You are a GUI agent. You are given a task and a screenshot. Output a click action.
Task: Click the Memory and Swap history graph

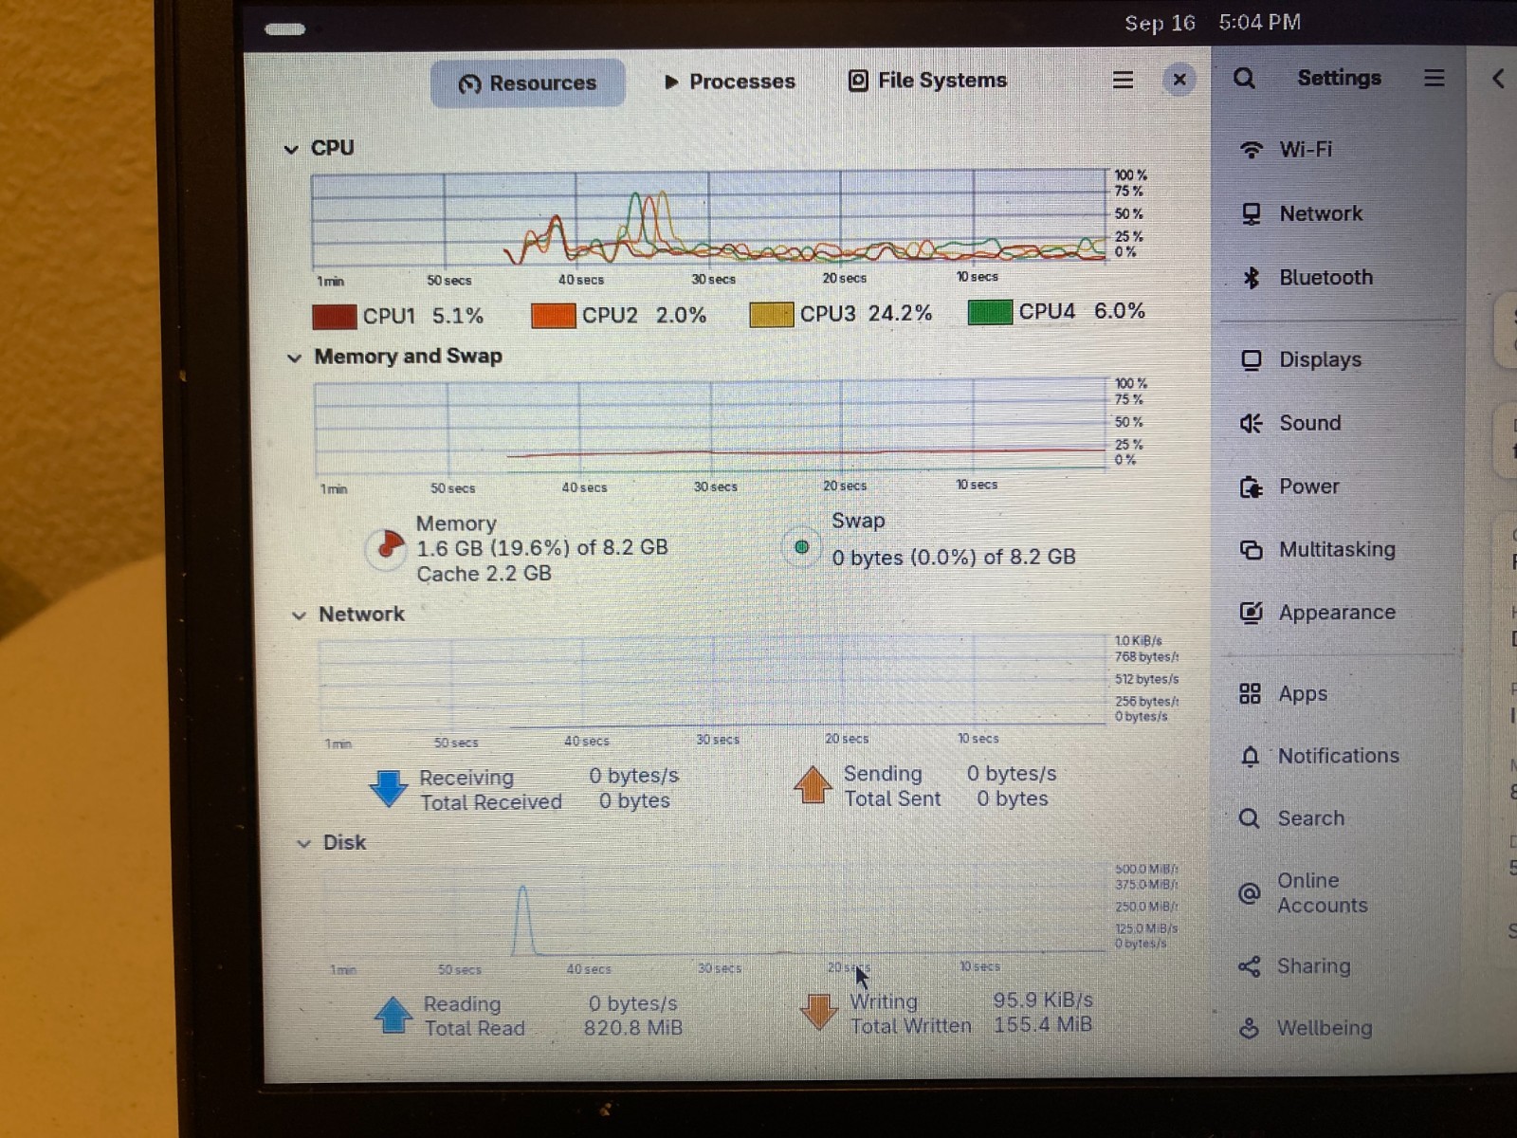tap(711, 427)
